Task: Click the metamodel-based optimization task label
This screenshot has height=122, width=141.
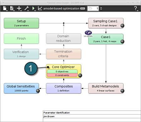Action: coord(61,8)
